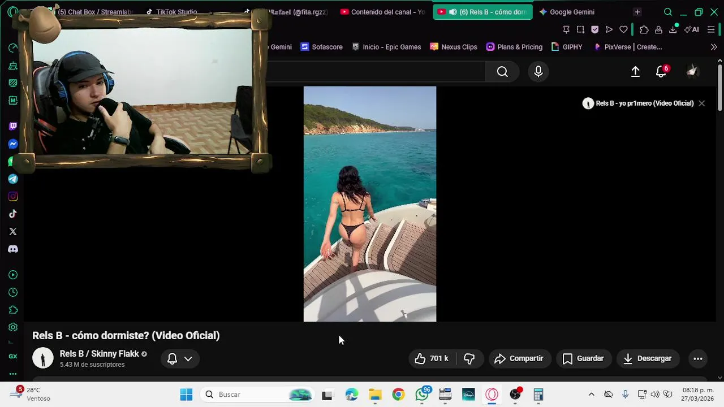
Task: Click the vertical video player area
Action: (370, 204)
